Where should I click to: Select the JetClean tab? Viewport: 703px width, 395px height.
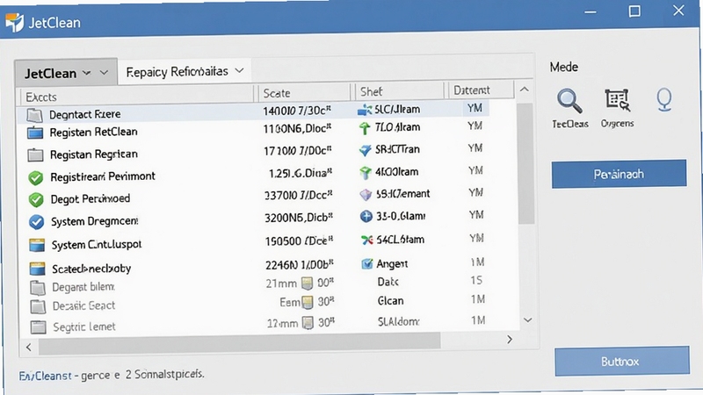tap(66, 72)
